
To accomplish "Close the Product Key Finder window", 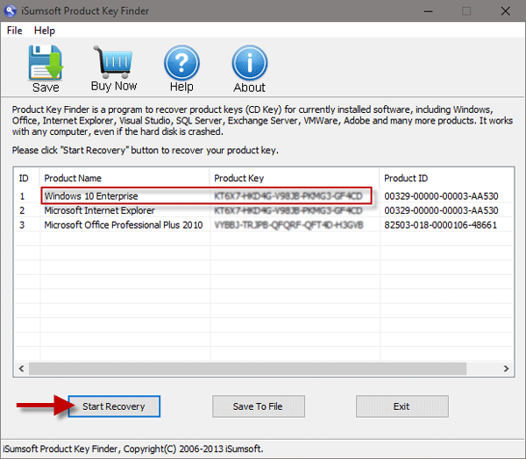I will (506, 11).
